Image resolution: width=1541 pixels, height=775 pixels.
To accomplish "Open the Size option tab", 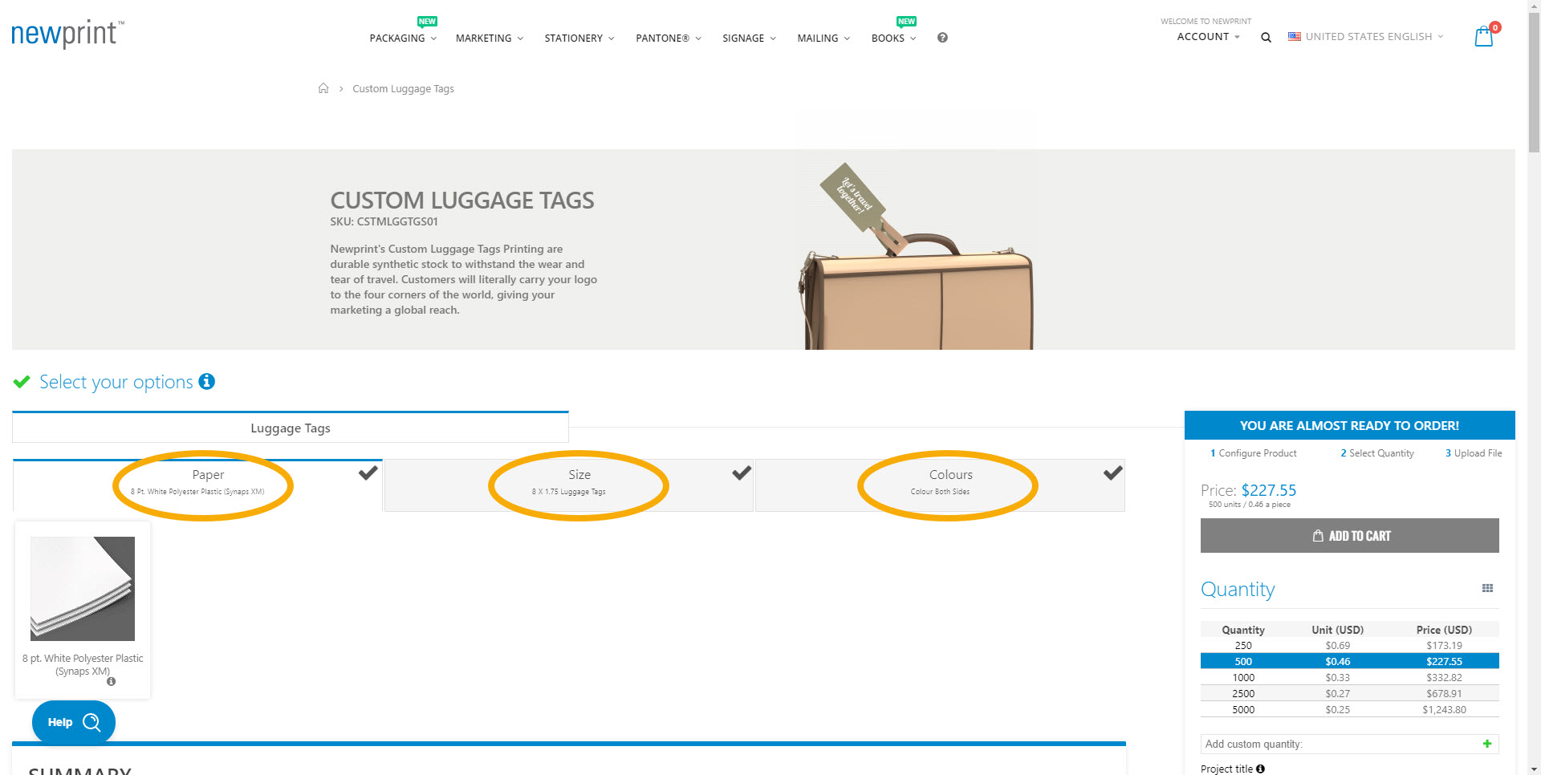I will point(569,485).
